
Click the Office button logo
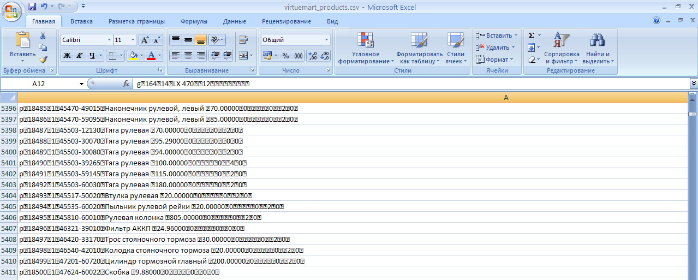(13, 11)
